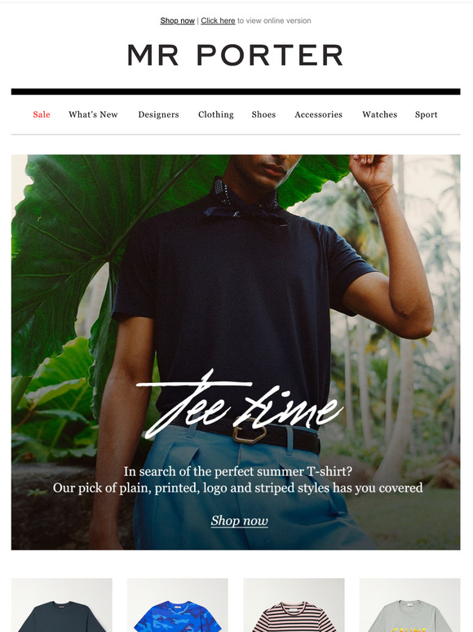Open the Shoes category
Viewport: 473px width, 632px height.
[263, 114]
